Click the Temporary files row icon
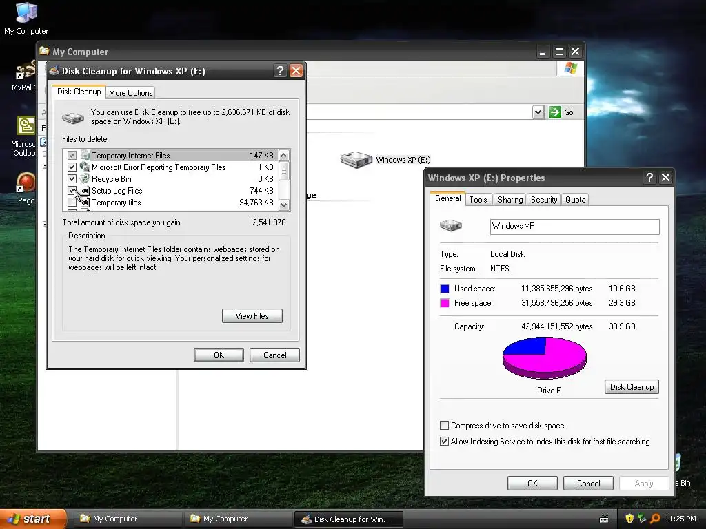This screenshot has width=706, height=529. [x=85, y=203]
